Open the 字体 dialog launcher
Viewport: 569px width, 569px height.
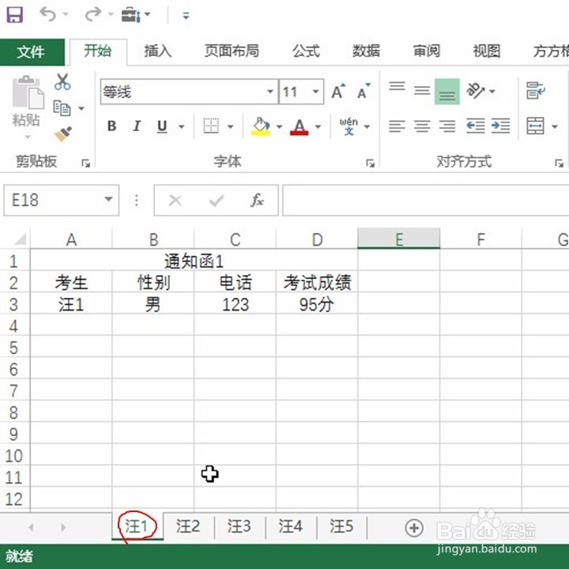(370, 164)
